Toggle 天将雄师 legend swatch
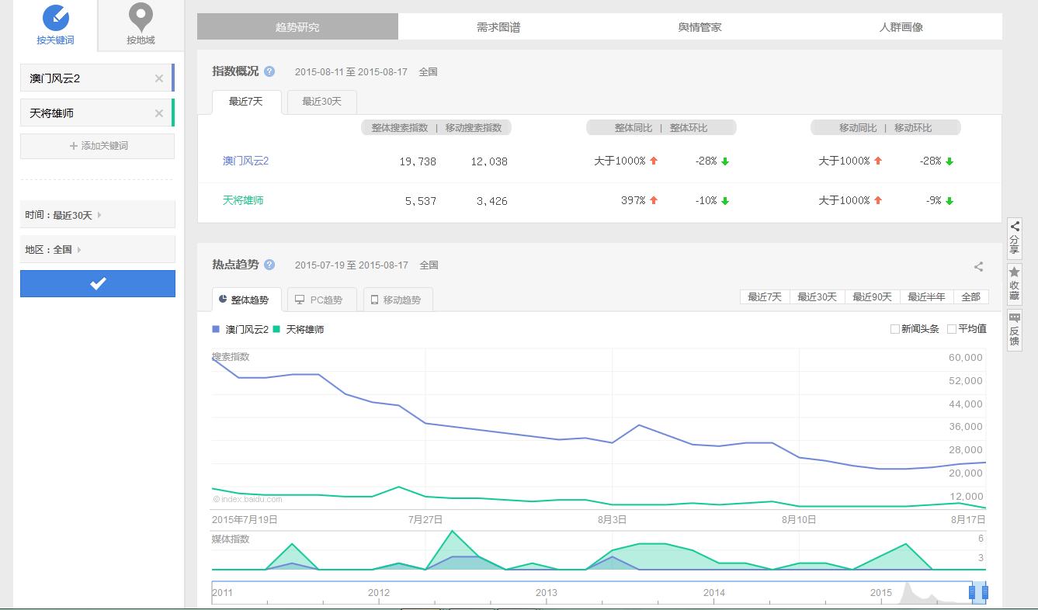Screen dimensions: 1038x610 pyautogui.click(x=276, y=329)
